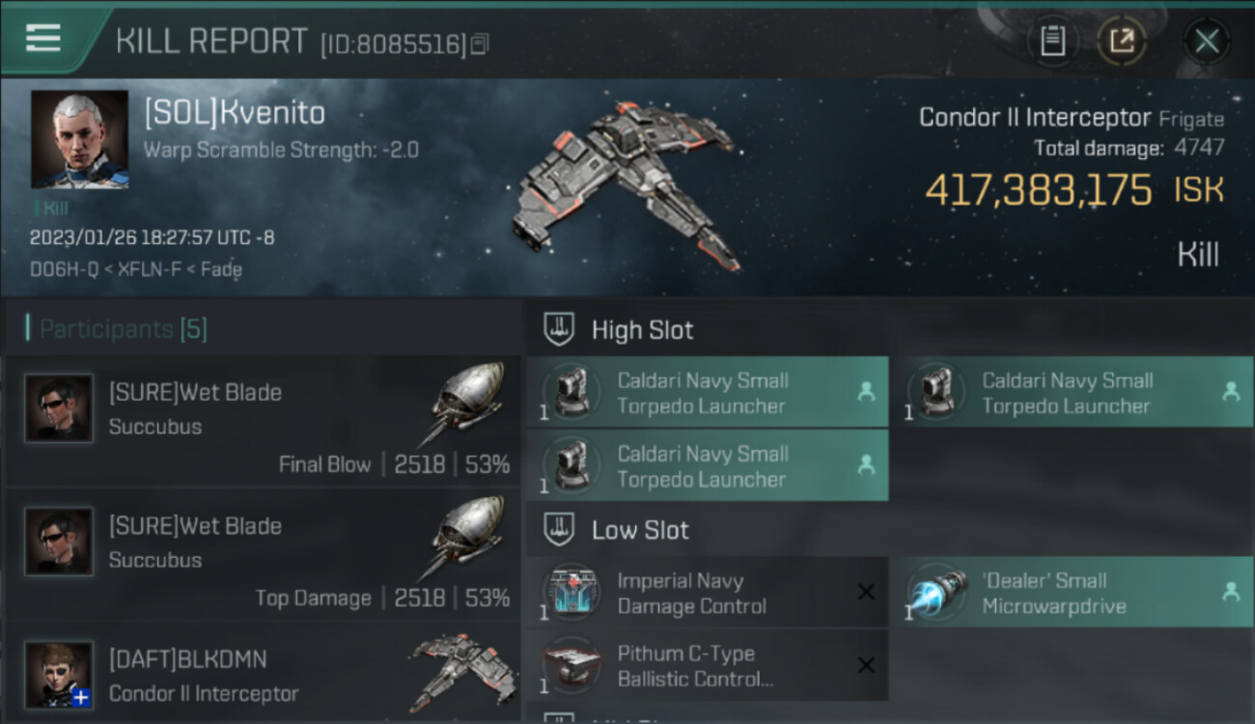This screenshot has height=724, width=1255.
Task: Click BLKDMN's Condor II Interceptor ship icon
Action: [462, 672]
